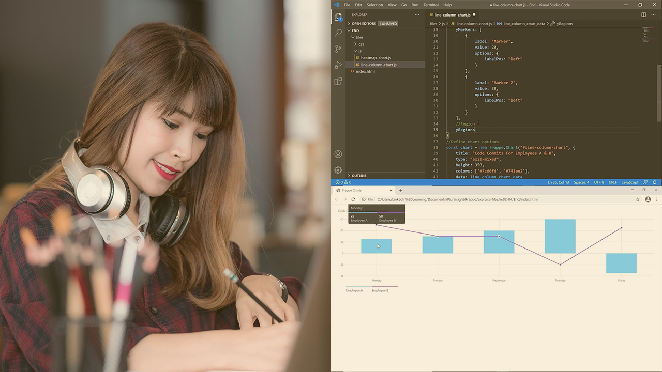Expand the Outline panel
This screenshot has height=372, width=662.
tap(358, 176)
